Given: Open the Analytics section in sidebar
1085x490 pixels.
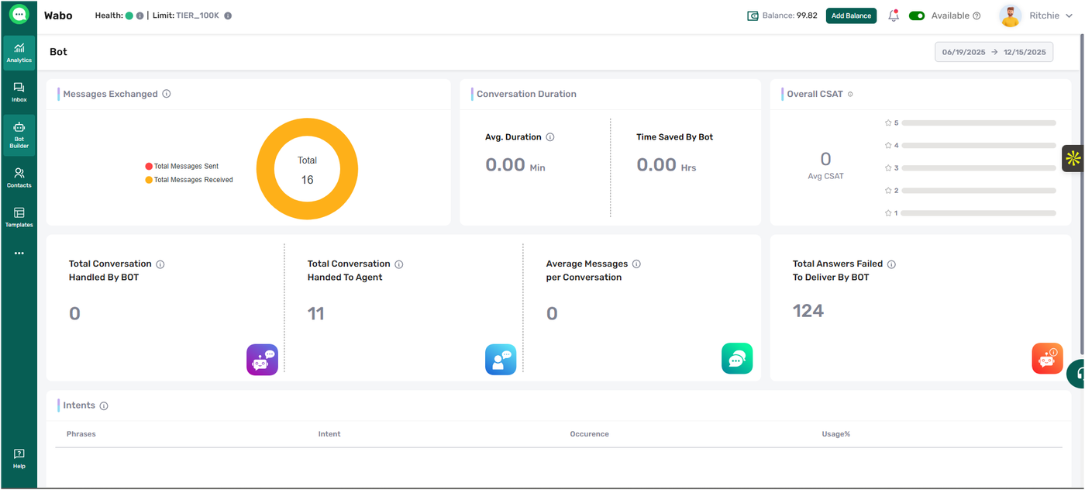Looking at the screenshot, I should [x=19, y=53].
